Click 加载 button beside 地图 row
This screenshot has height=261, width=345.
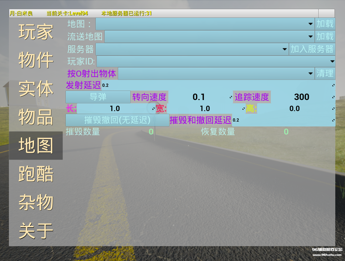coord(325,24)
